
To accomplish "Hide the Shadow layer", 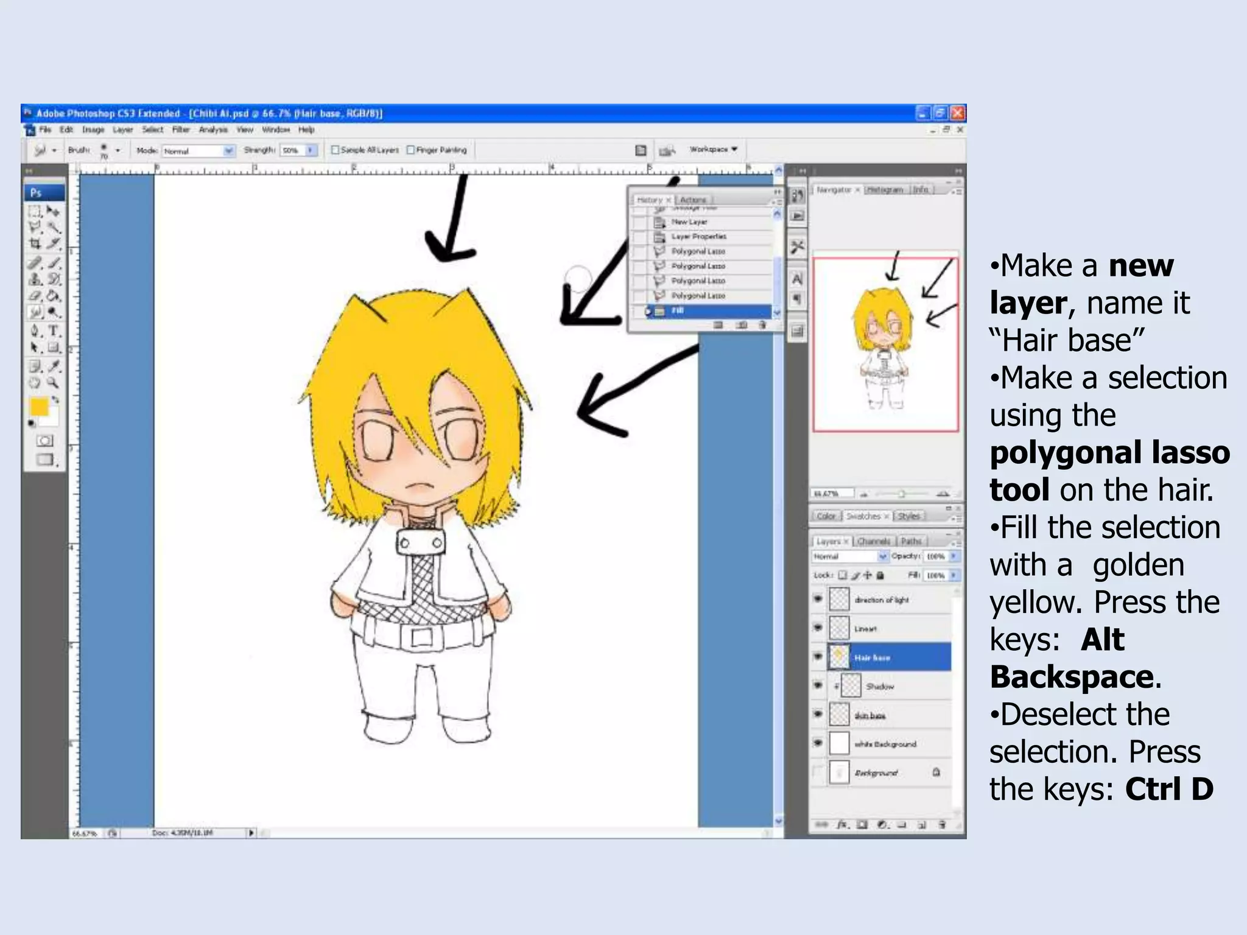I will tap(818, 685).
